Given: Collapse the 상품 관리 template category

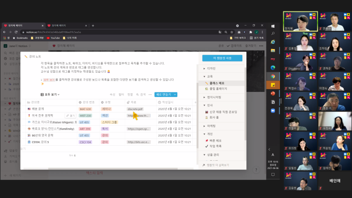Looking at the screenshot, I should click(204, 155).
